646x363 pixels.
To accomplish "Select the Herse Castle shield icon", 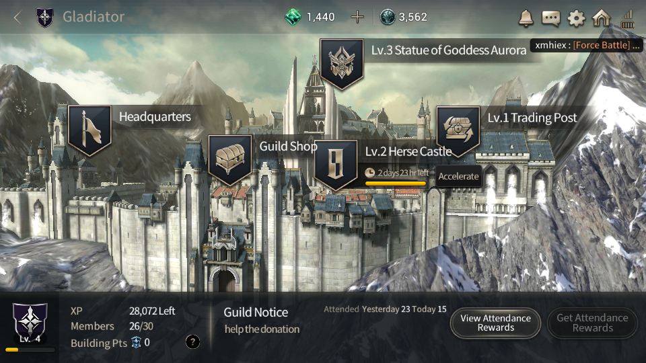I will point(336,165).
